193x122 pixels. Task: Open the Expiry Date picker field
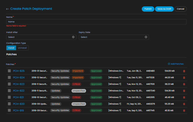pos(114,37)
